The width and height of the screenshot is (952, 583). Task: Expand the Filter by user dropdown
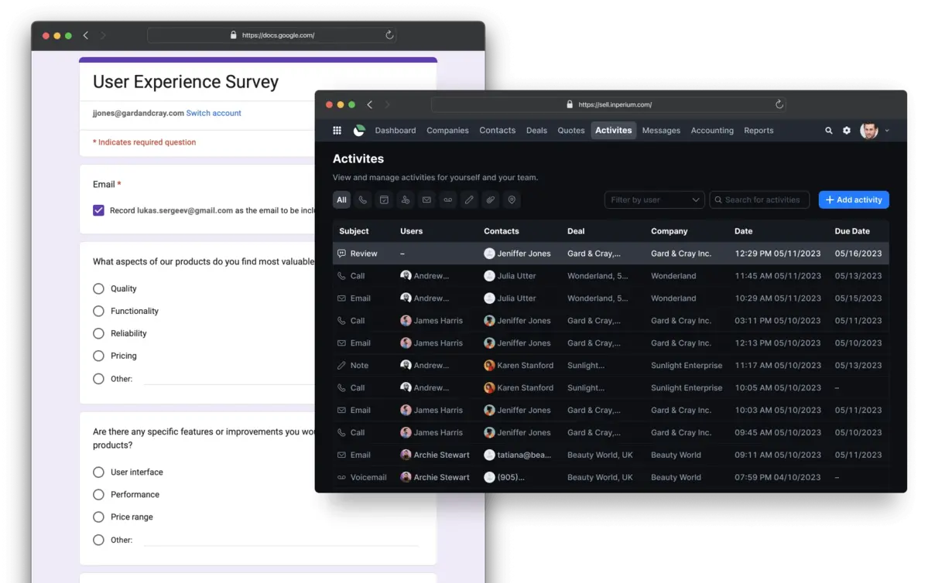[x=654, y=200]
